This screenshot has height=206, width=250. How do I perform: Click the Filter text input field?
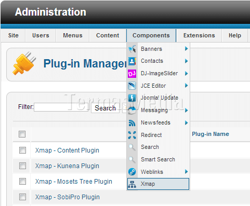(x=61, y=107)
